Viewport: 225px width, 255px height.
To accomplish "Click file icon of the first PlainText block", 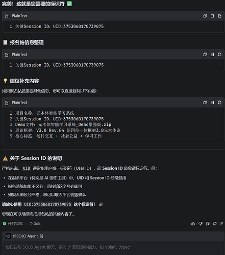I will click(7, 16).
